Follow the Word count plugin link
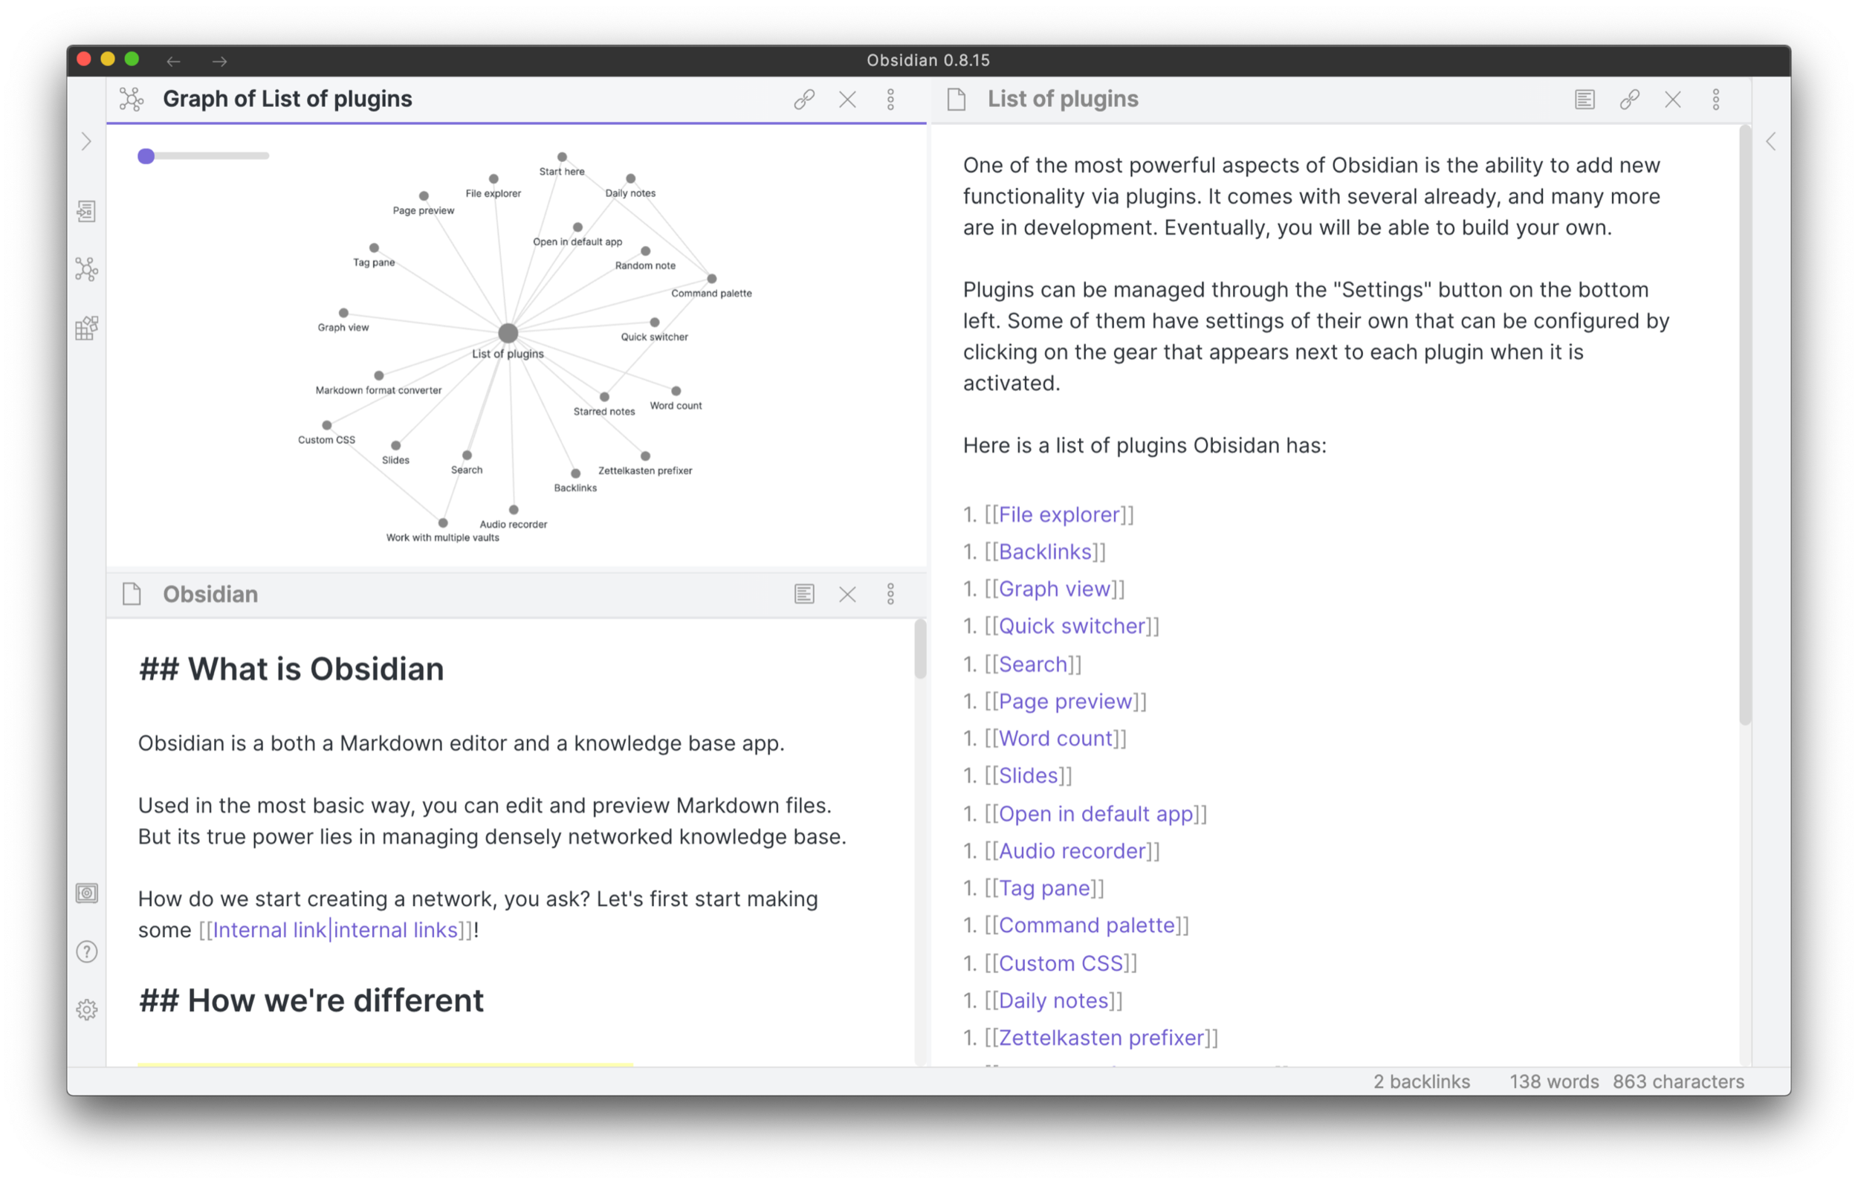Screen dimensions: 1858x1184 coord(1055,738)
